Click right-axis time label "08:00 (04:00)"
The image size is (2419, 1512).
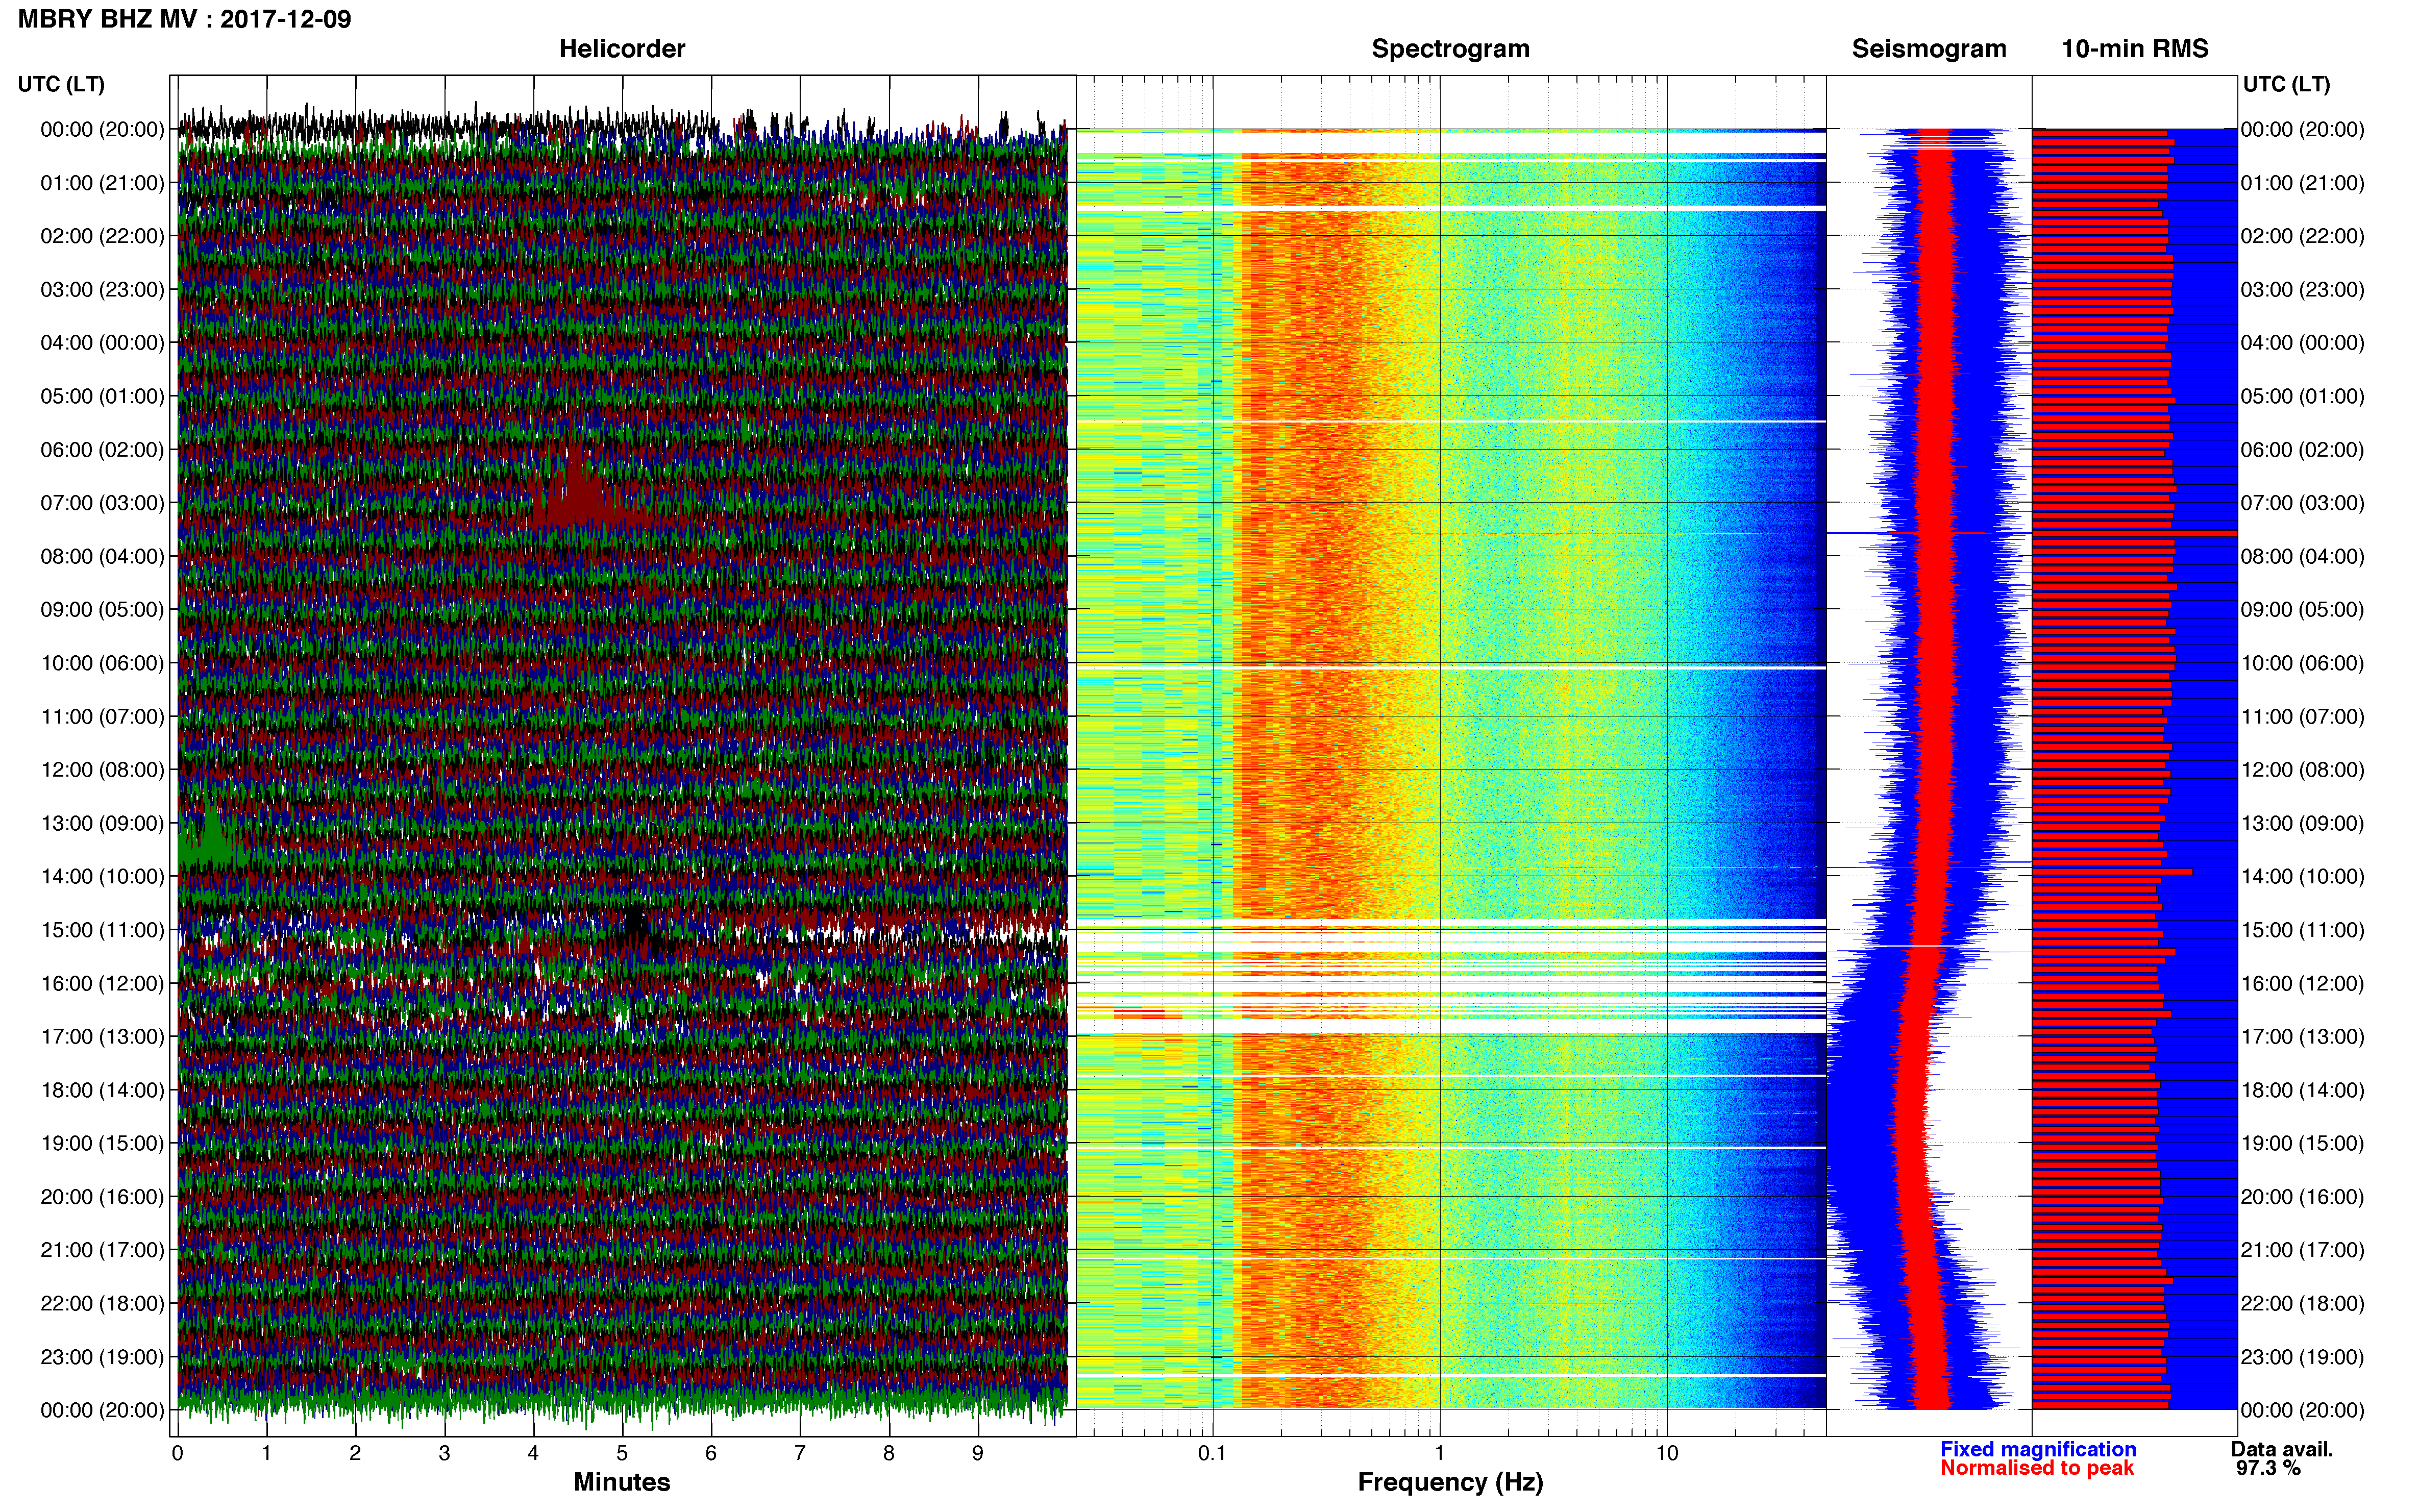[x=2302, y=556]
